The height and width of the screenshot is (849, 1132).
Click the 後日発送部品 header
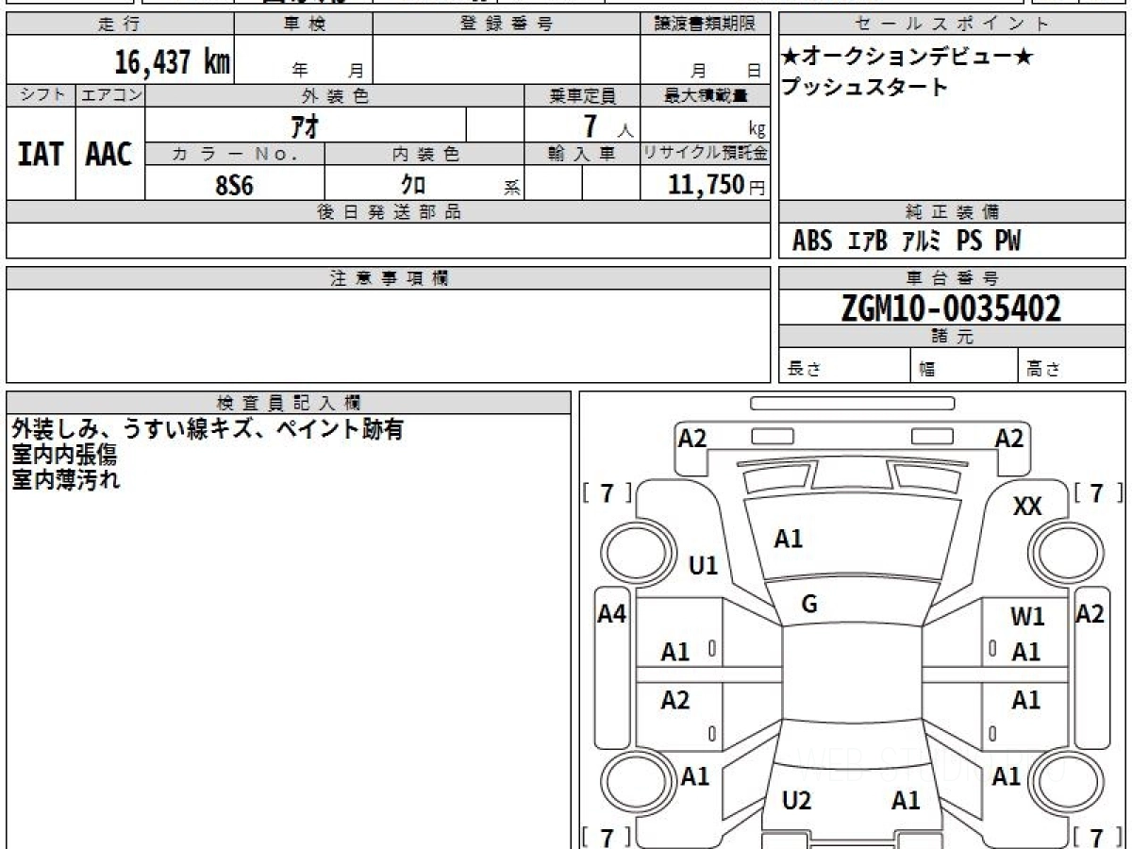[388, 212]
